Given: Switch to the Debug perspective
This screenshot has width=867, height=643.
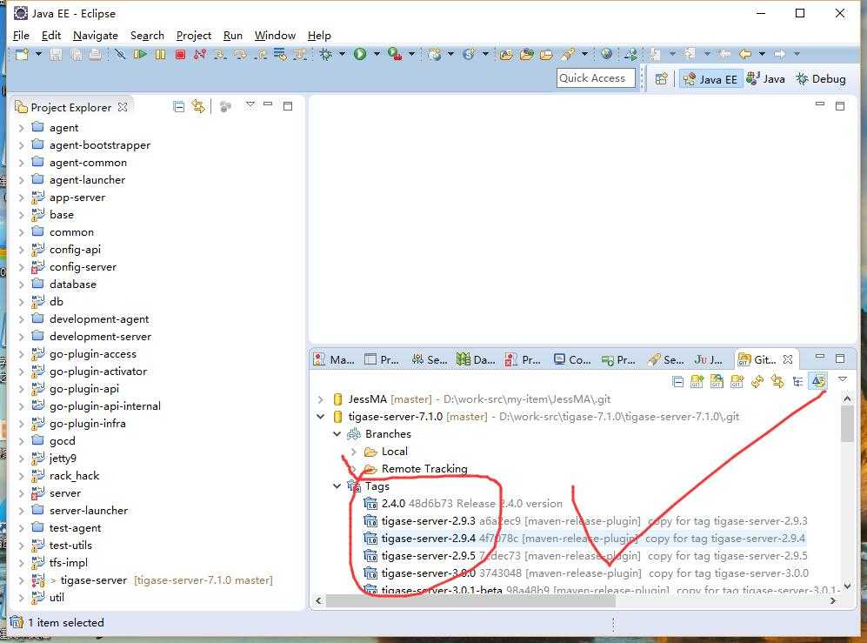Looking at the screenshot, I should [821, 79].
